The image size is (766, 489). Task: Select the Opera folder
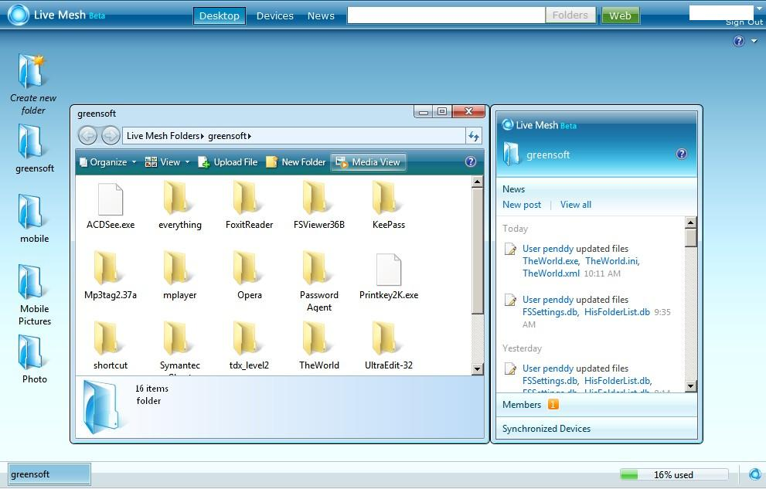[249, 277]
